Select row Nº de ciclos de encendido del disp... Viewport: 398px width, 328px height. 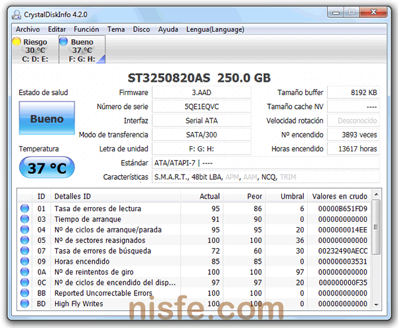(194, 282)
